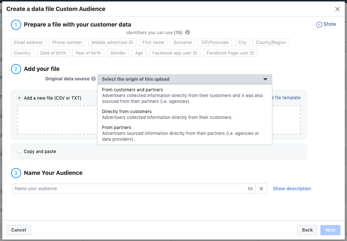Go Back to the previous step

[x=307, y=230]
